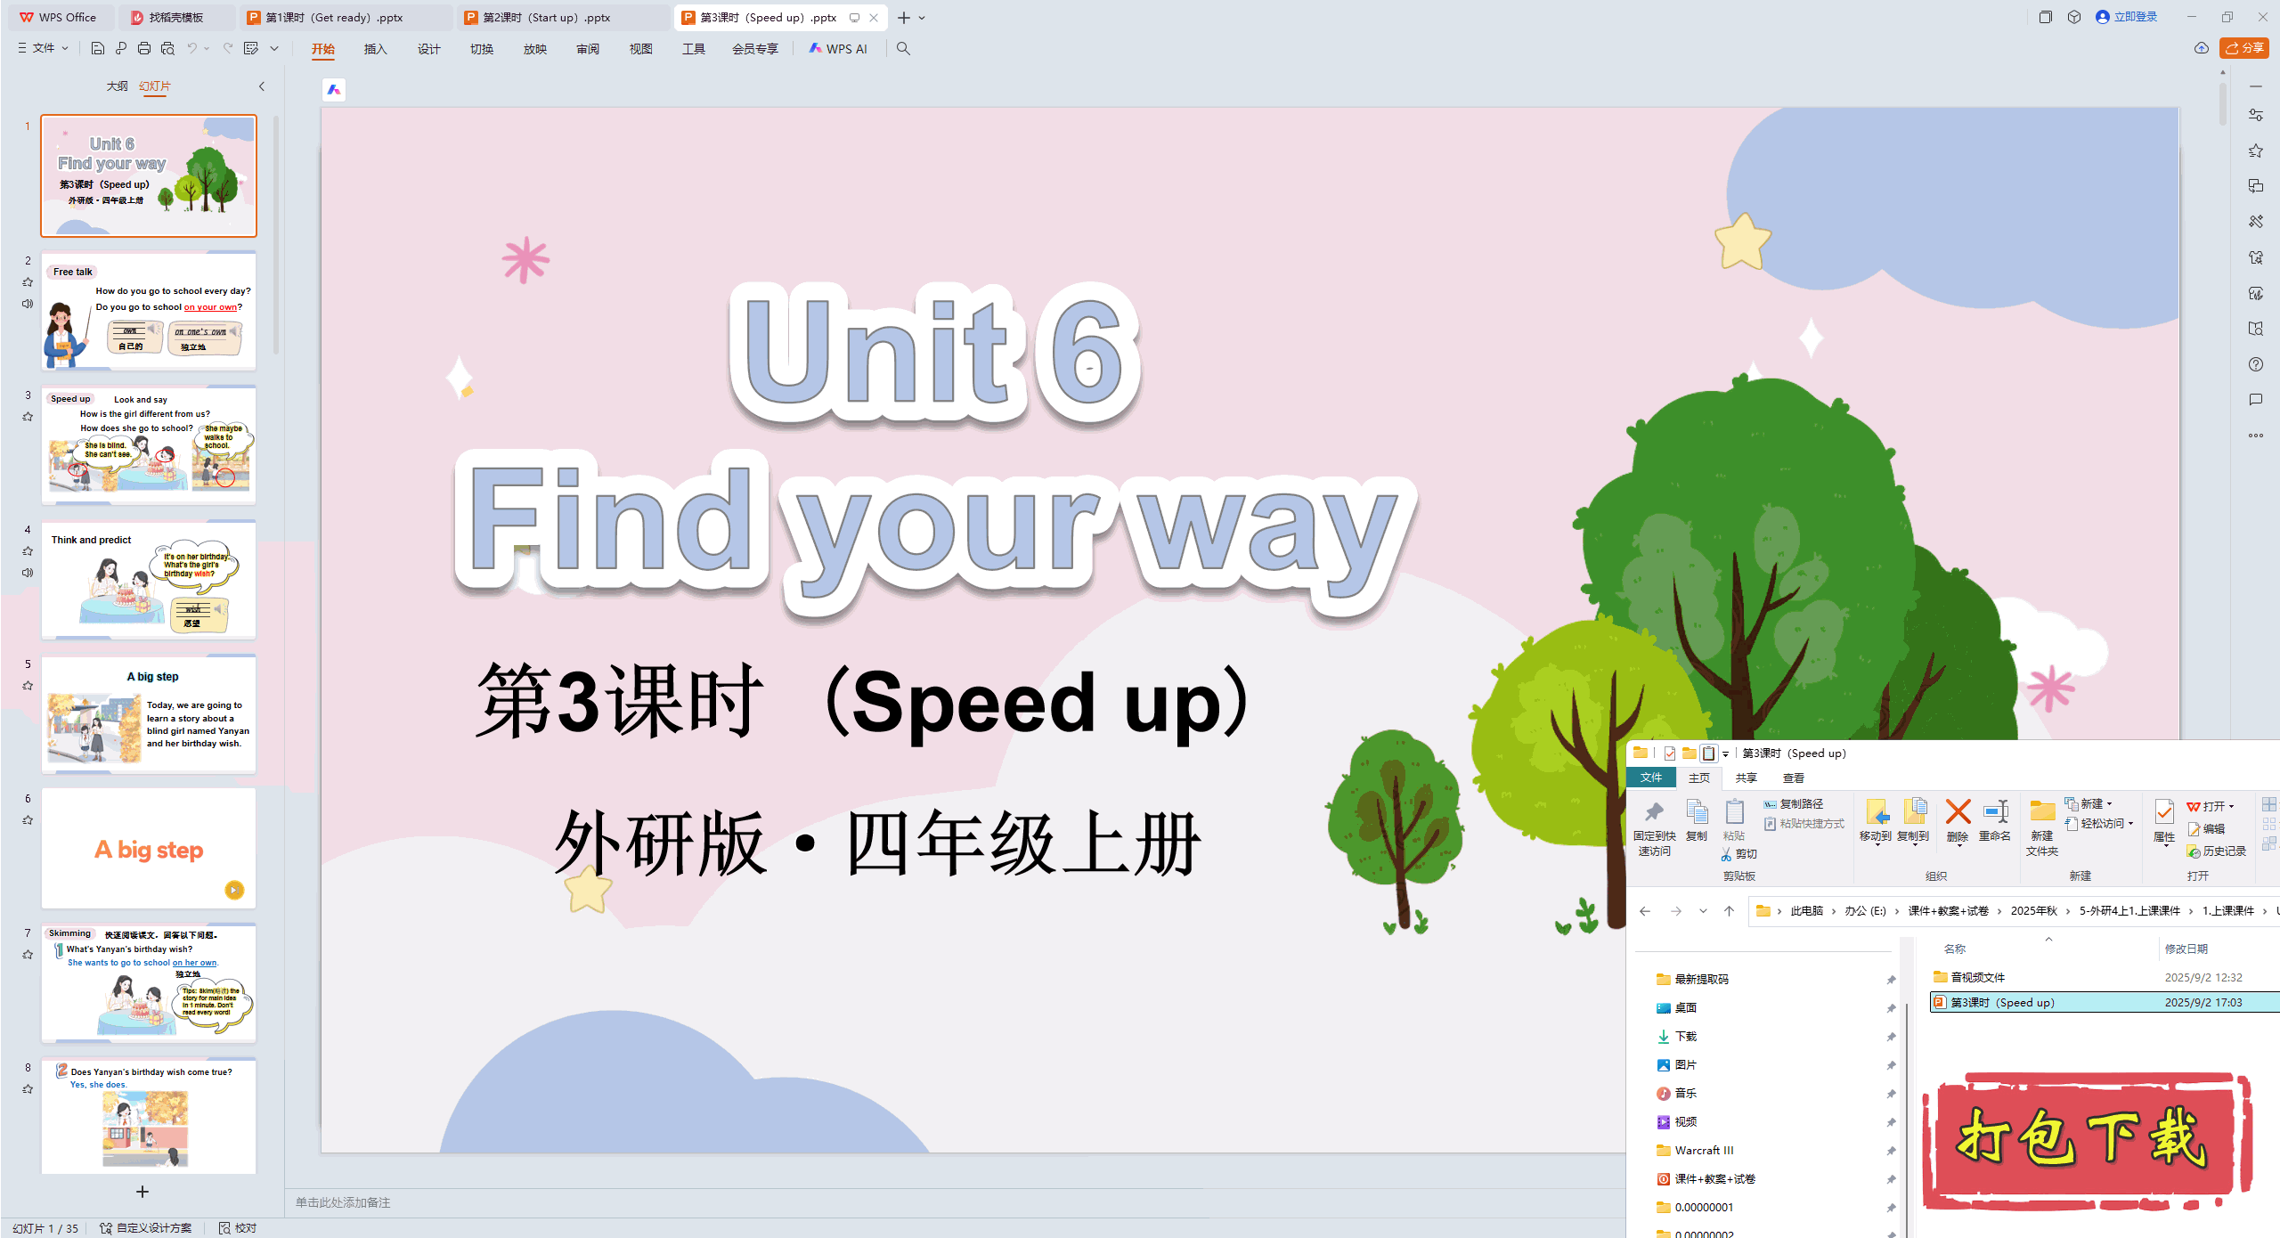This screenshot has height=1238, width=2280.
Task: Click the Save icon in quick toolbar
Action: pyautogui.click(x=98, y=48)
